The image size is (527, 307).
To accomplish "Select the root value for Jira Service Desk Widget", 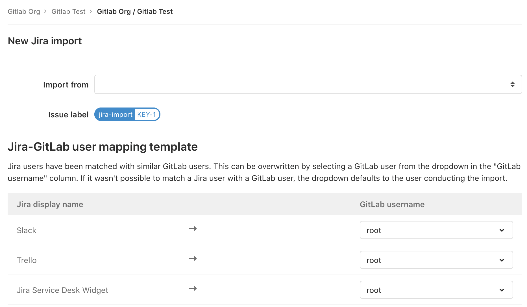I will click(x=436, y=290).
